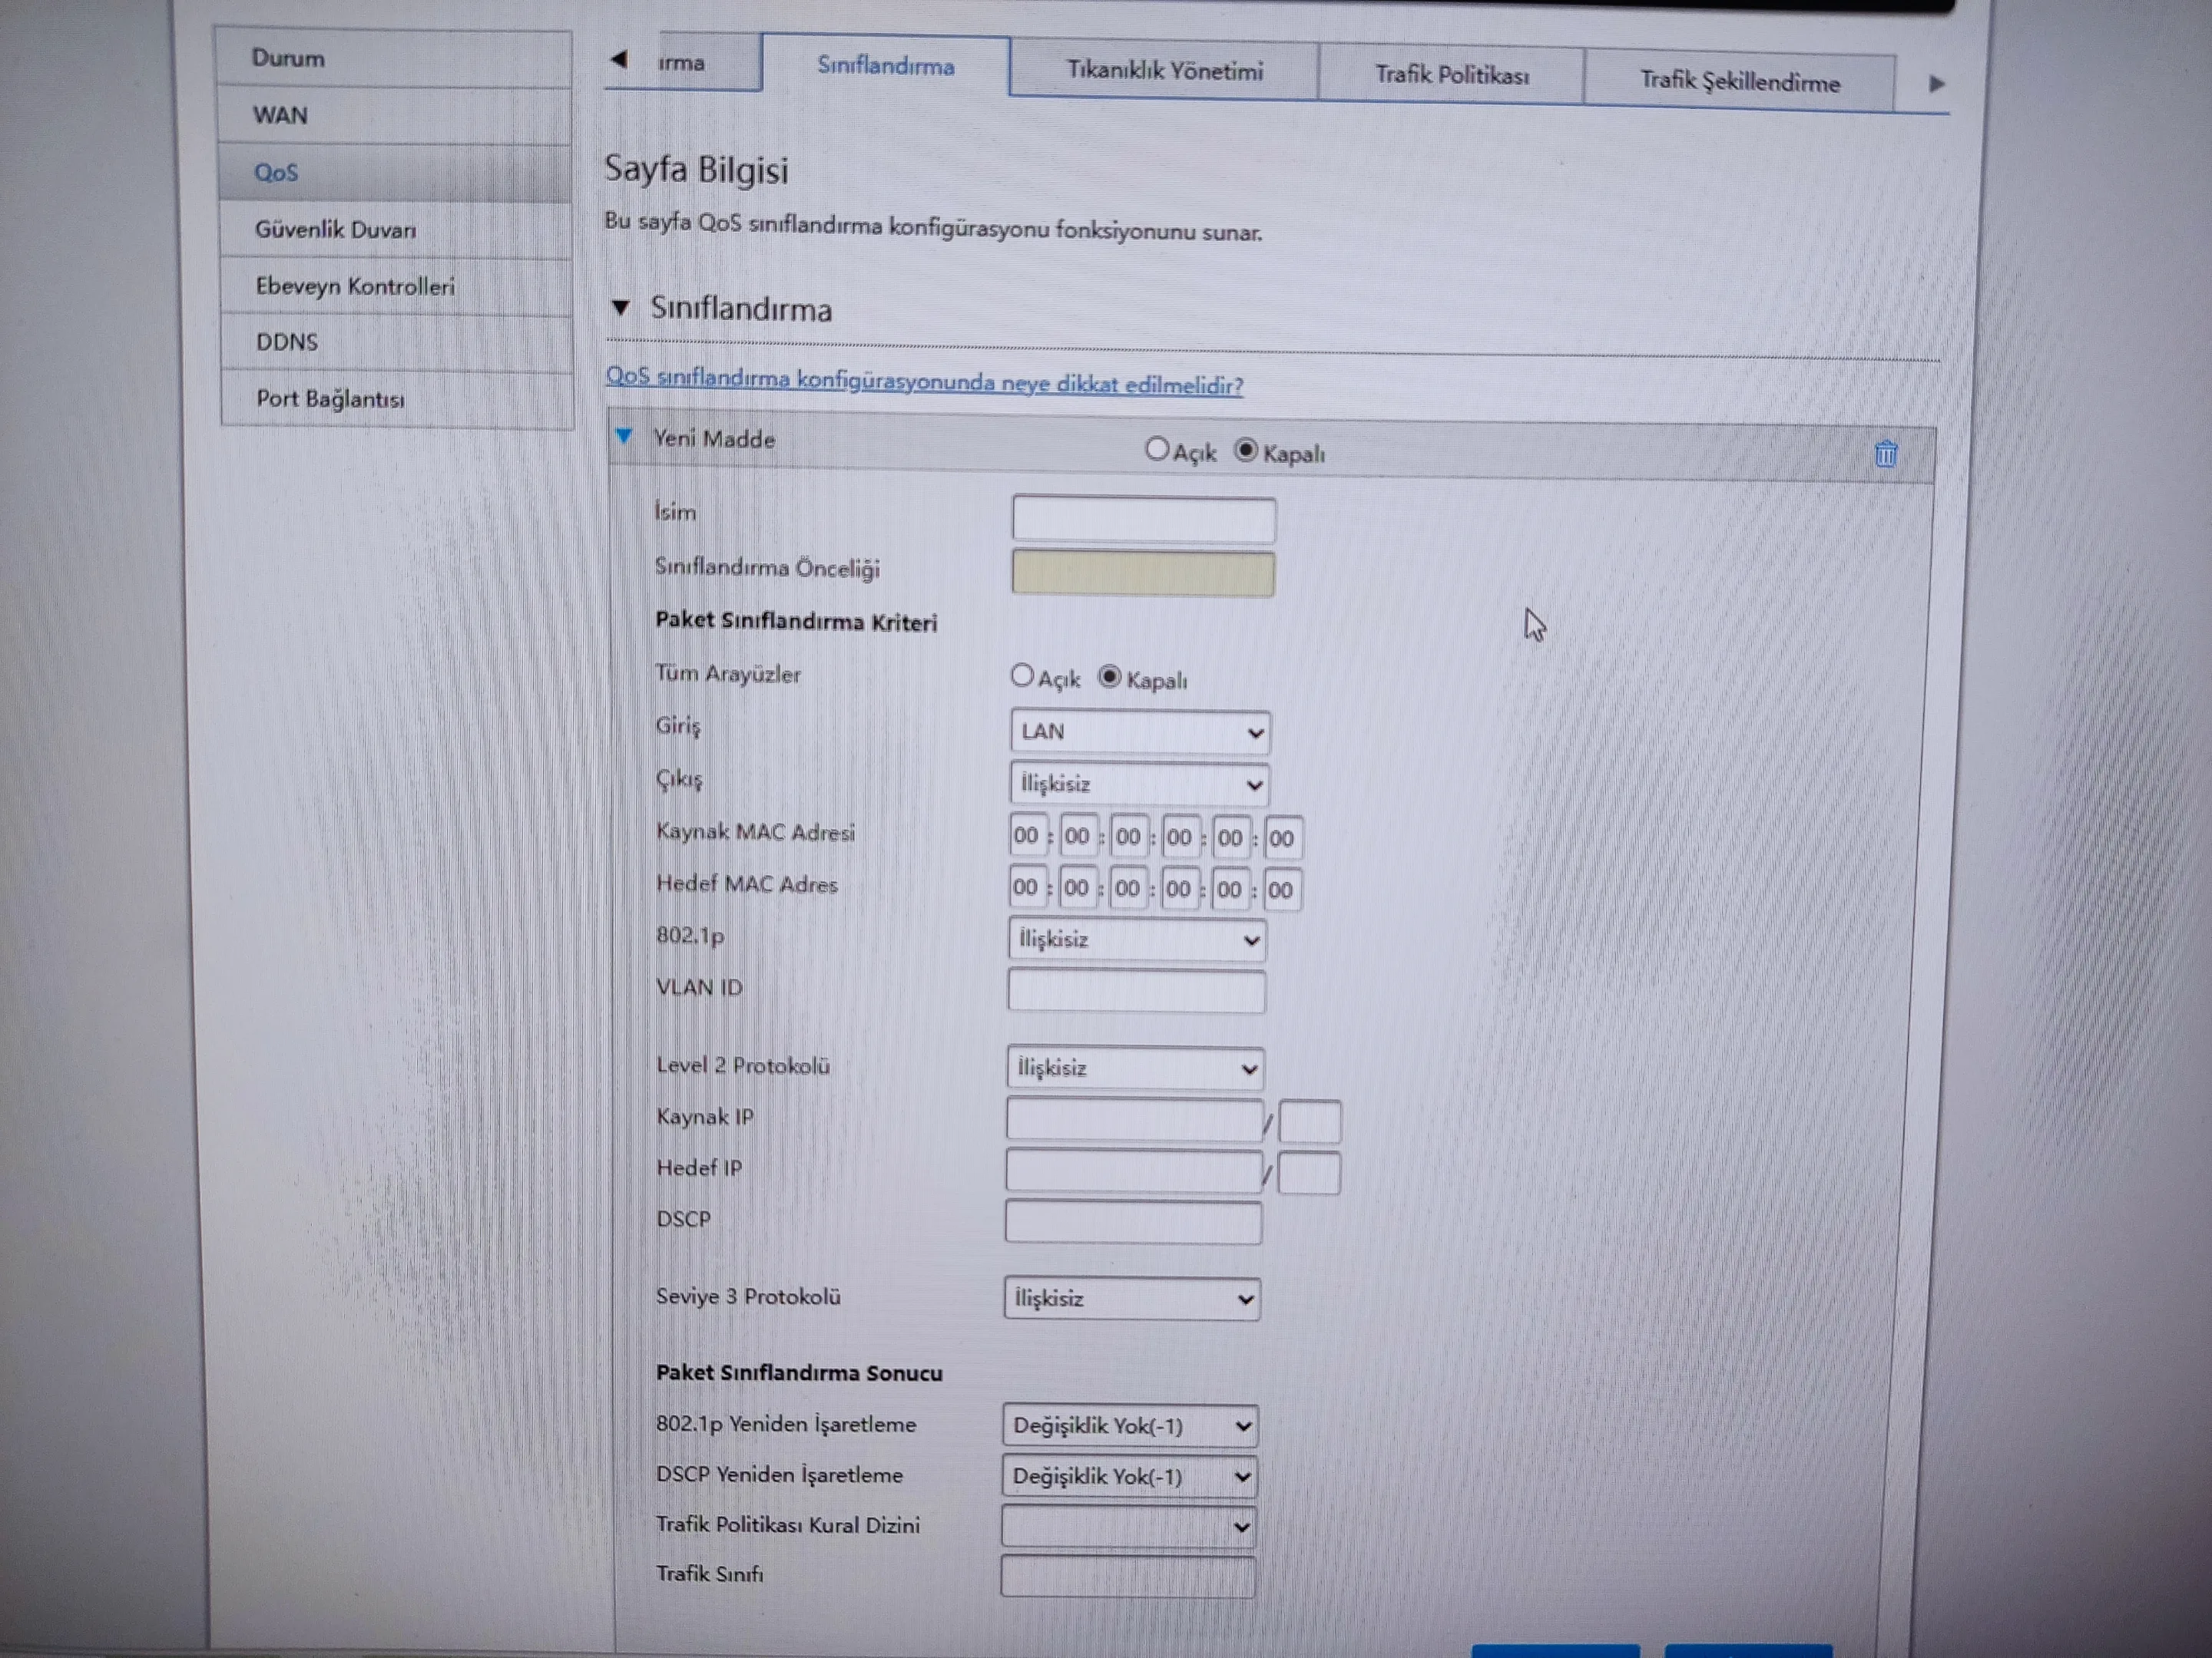Set Tüm Arayüzler to Açık

coord(1021,675)
